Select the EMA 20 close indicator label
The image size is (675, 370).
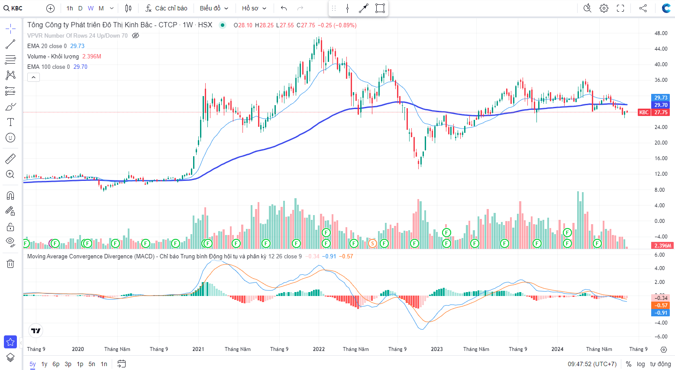(x=47, y=46)
